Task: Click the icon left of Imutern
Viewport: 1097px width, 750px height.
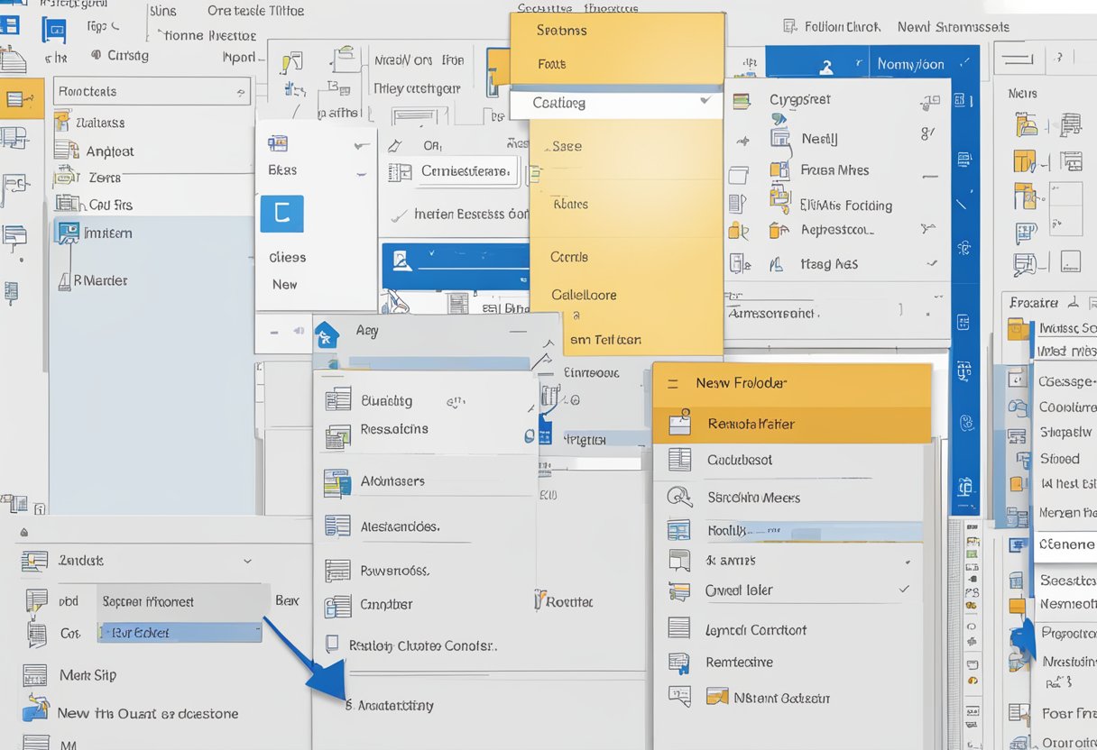Action: pos(68,233)
